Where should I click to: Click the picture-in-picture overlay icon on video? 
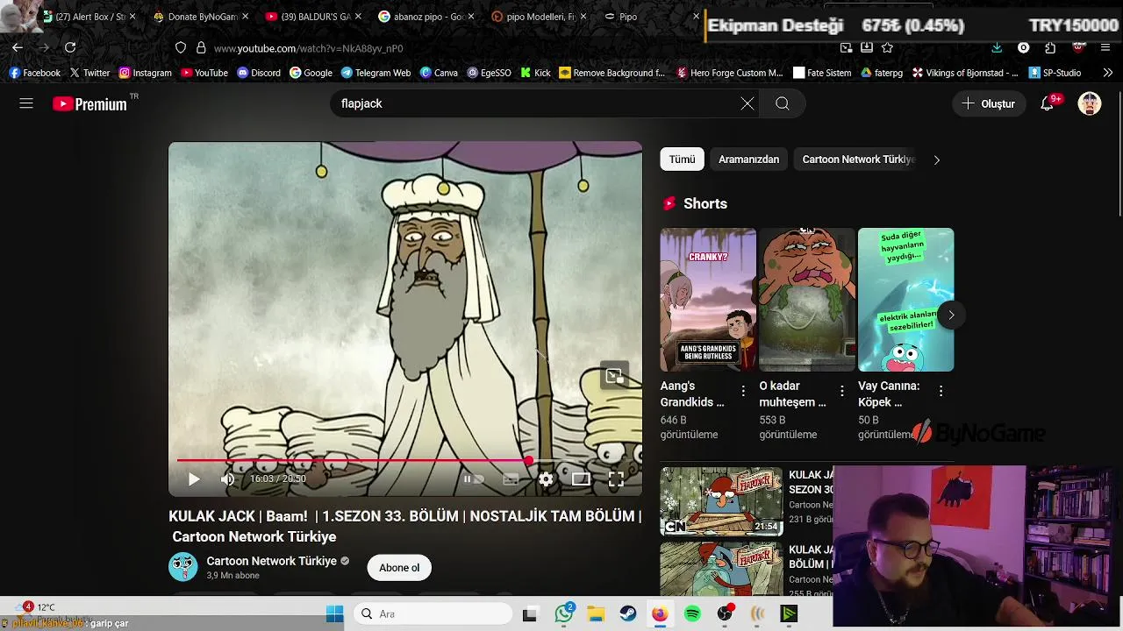(614, 376)
